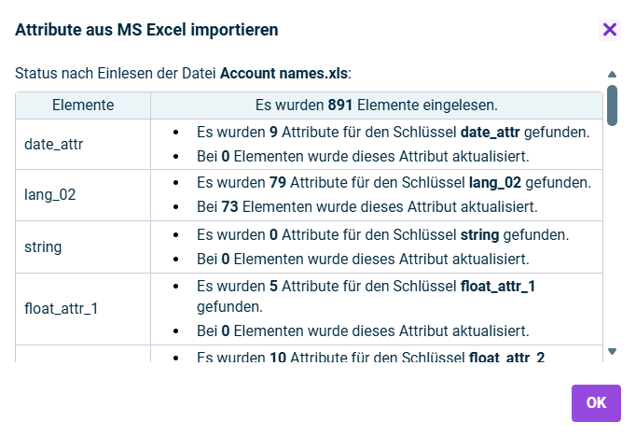Select the float_attr_1 row label

(x=62, y=307)
